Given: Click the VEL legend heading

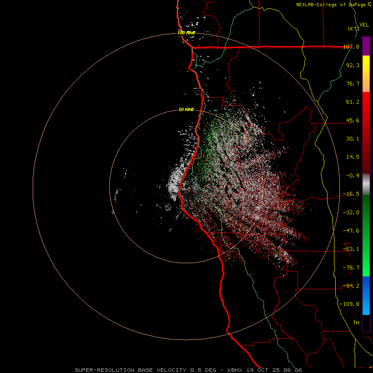Looking at the screenshot, I should [364, 25].
